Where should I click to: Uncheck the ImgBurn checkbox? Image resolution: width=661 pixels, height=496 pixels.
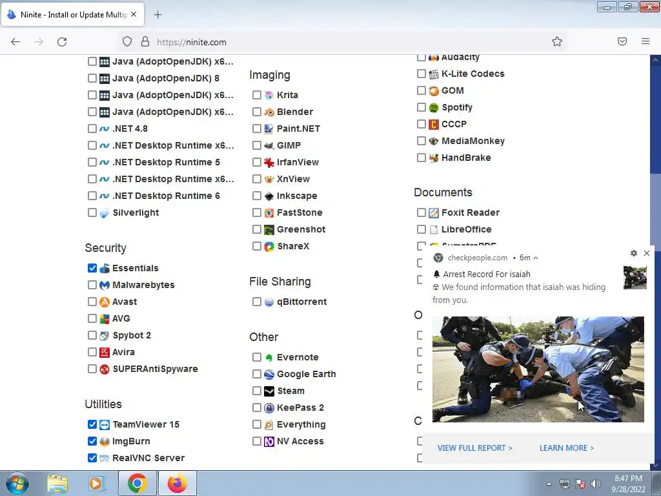[92, 441]
